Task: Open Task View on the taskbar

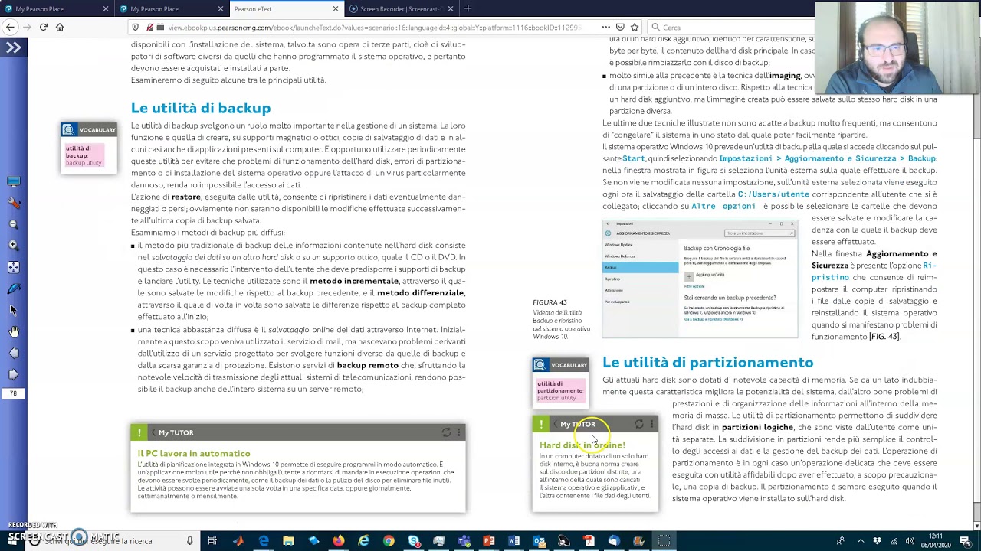Action: click(x=212, y=541)
